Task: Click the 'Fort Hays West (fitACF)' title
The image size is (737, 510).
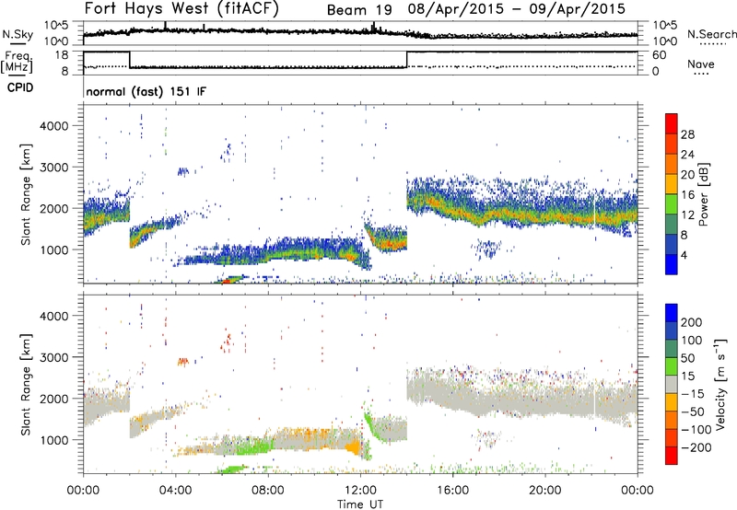Action: pos(181,8)
